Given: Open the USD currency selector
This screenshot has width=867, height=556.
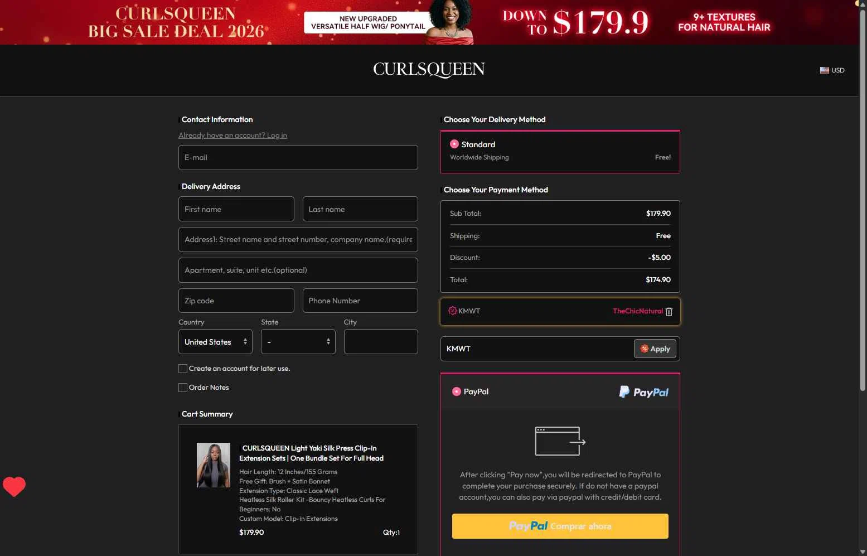Looking at the screenshot, I should pyautogui.click(x=832, y=70).
